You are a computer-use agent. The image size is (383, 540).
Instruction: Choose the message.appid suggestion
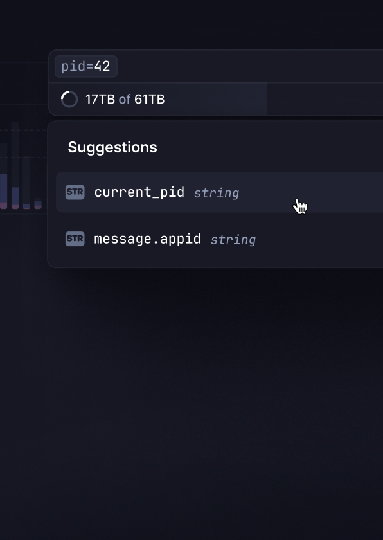(x=220, y=239)
